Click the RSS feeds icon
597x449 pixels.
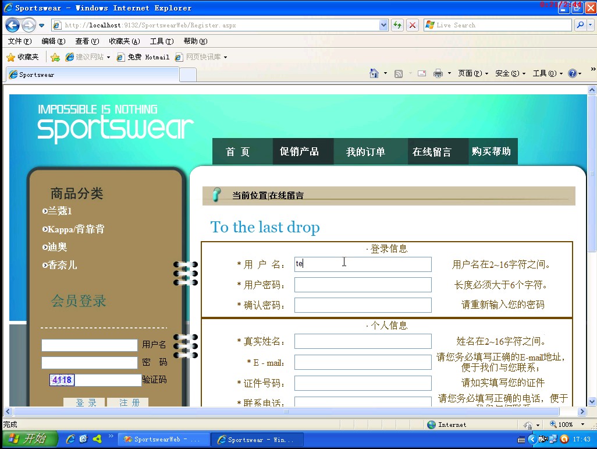[x=398, y=73]
